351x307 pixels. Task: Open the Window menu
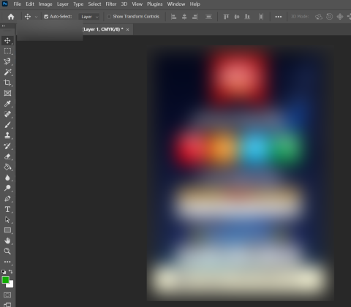click(x=176, y=4)
